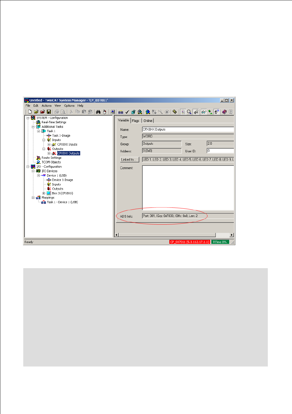Screen dimensions: 292x414
Task: Click the Task 1-Image icon in tree
Action: point(49,135)
